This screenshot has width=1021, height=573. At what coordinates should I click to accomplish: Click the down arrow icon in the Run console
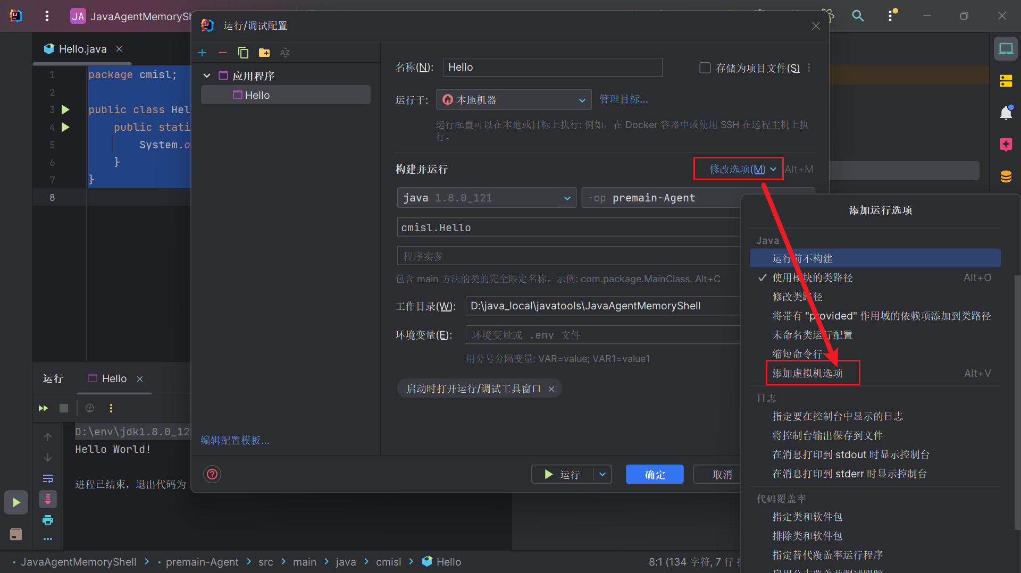48,458
